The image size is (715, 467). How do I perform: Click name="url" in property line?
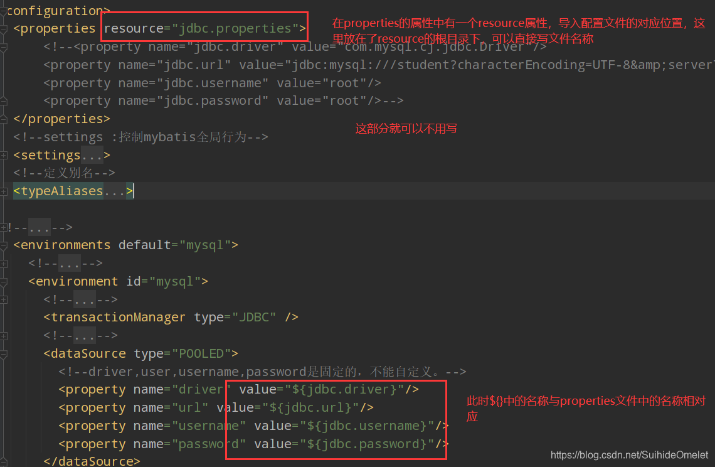click(171, 407)
